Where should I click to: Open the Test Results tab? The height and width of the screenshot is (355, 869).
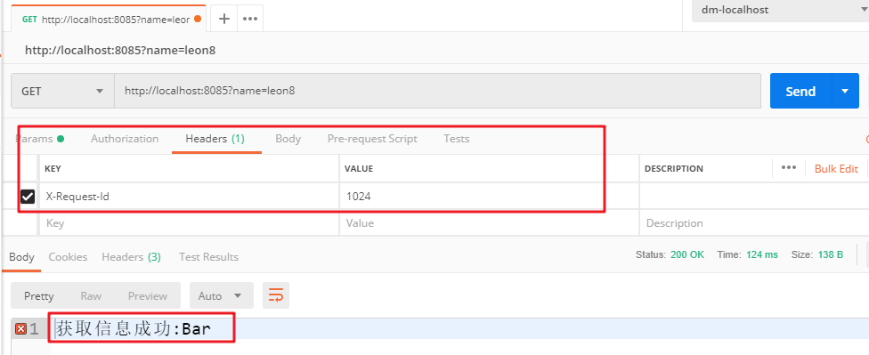coord(208,257)
